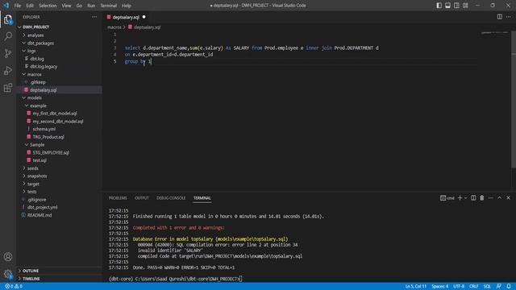
Task: Open the Selection menu
Action: point(48,6)
